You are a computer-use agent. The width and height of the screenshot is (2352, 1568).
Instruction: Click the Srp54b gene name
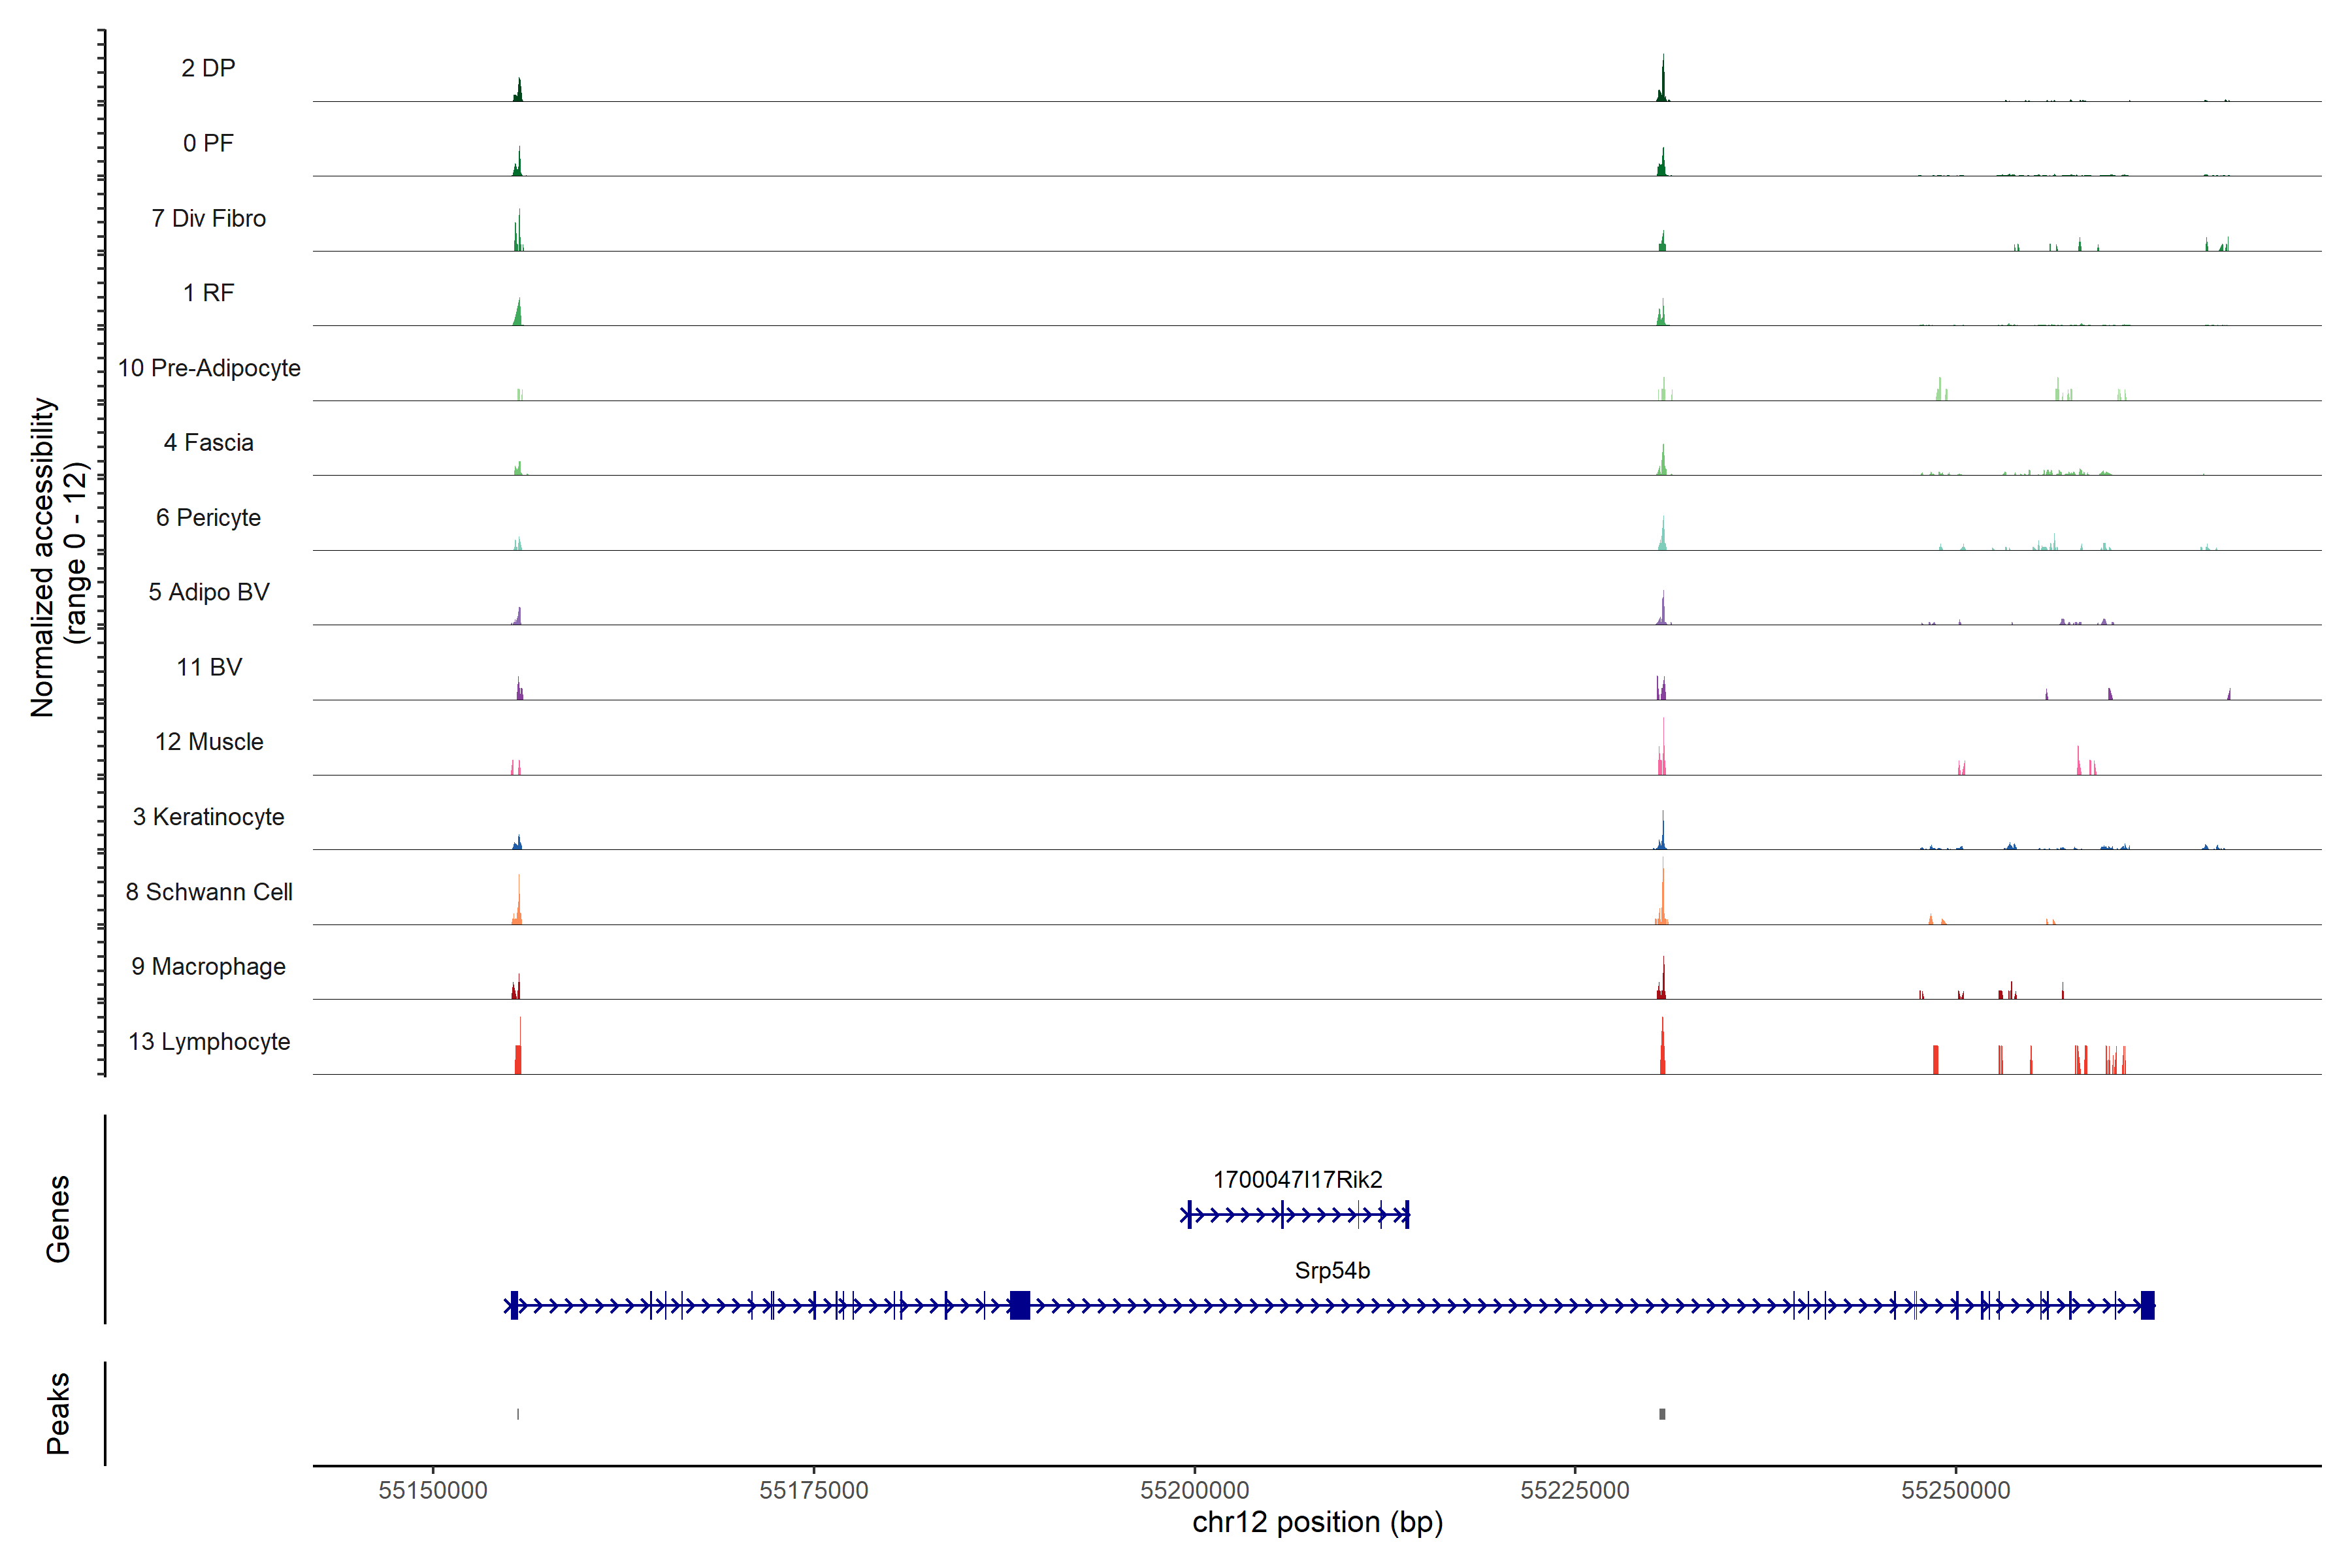pyautogui.click(x=1332, y=1270)
